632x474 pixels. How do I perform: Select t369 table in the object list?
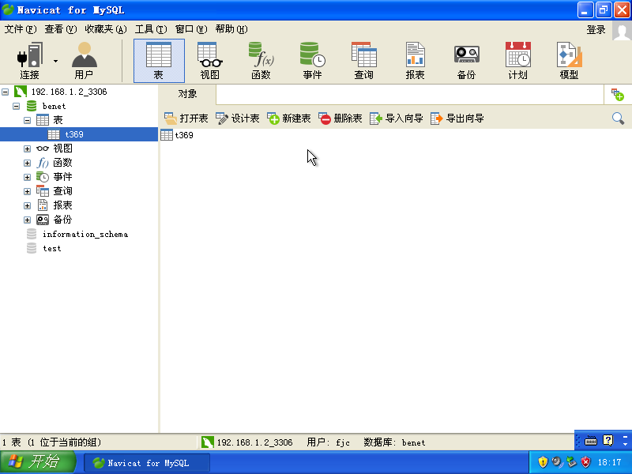coord(177,135)
